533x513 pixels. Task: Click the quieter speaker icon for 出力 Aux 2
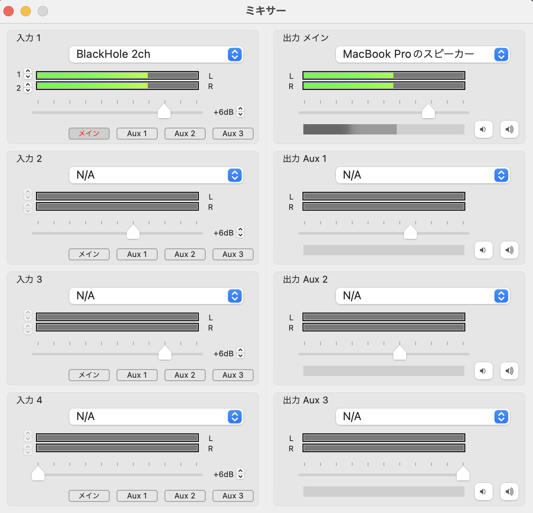(x=483, y=371)
